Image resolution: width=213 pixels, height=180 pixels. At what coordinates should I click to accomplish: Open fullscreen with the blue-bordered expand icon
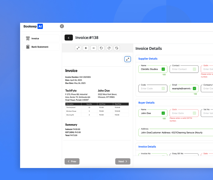128,59
